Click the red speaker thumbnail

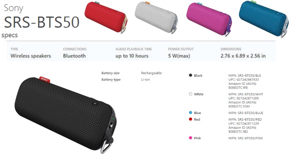[x=106, y=17]
